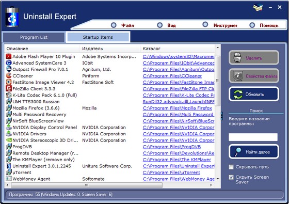Select the CCleaner program icon
Viewport: 289px width, 204px height.
click(x=9, y=75)
